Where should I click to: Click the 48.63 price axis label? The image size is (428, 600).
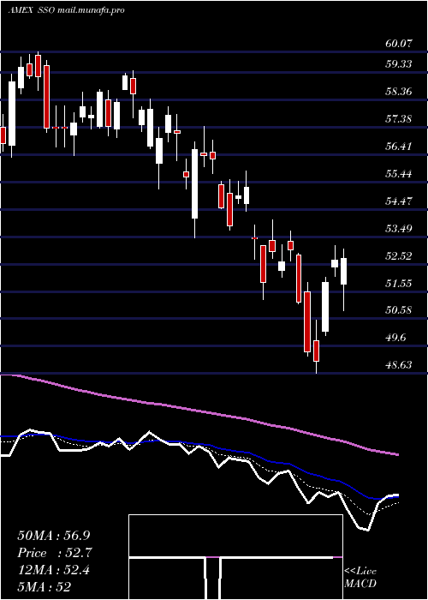tap(399, 364)
